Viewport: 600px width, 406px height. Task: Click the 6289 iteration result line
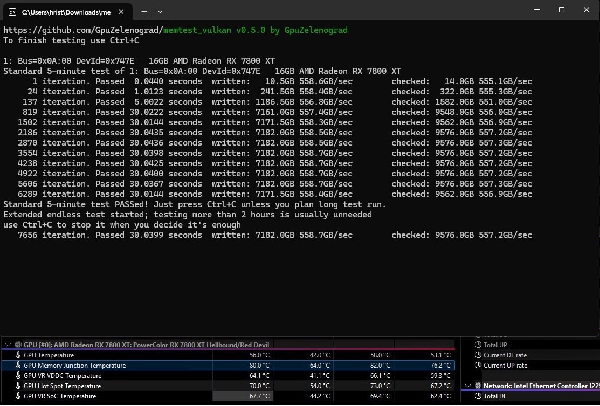[275, 194]
